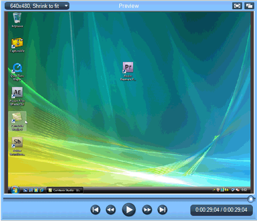This screenshot has width=257, height=221.
Task: Click the Switch between windows quick launch icon
Action: [x=25, y=190]
